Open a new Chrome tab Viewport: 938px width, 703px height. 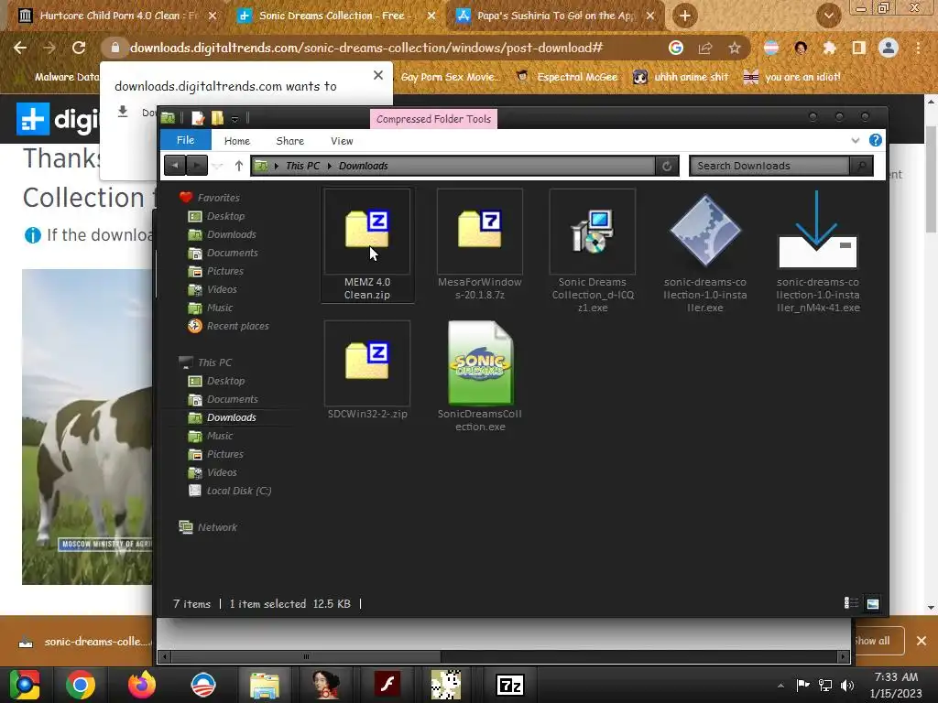(685, 16)
